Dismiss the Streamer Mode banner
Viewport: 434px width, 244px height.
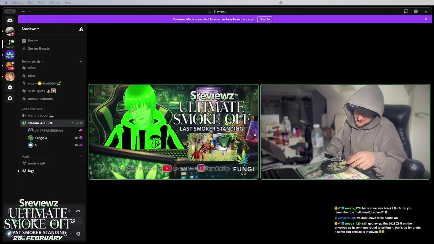(x=426, y=19)
